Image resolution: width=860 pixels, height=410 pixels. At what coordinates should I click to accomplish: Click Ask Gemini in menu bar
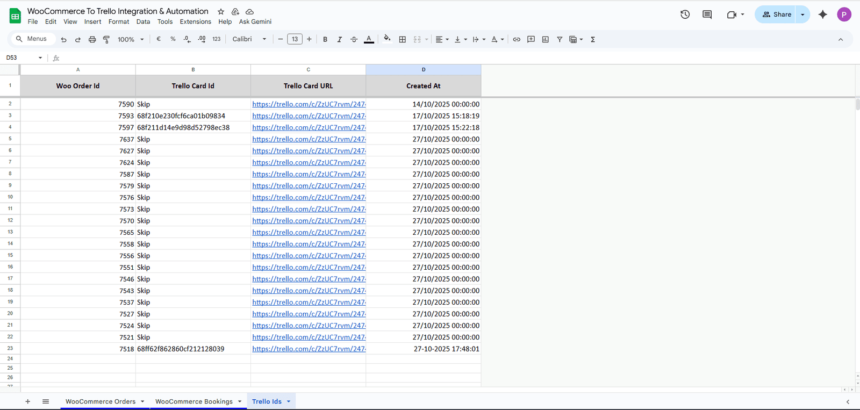pos(255,22)
